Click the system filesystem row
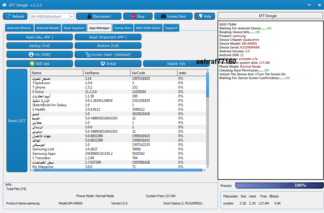 (252, 203)
